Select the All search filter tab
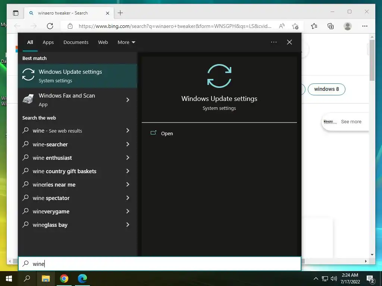The image size is (382, 286). click(30, 42)
